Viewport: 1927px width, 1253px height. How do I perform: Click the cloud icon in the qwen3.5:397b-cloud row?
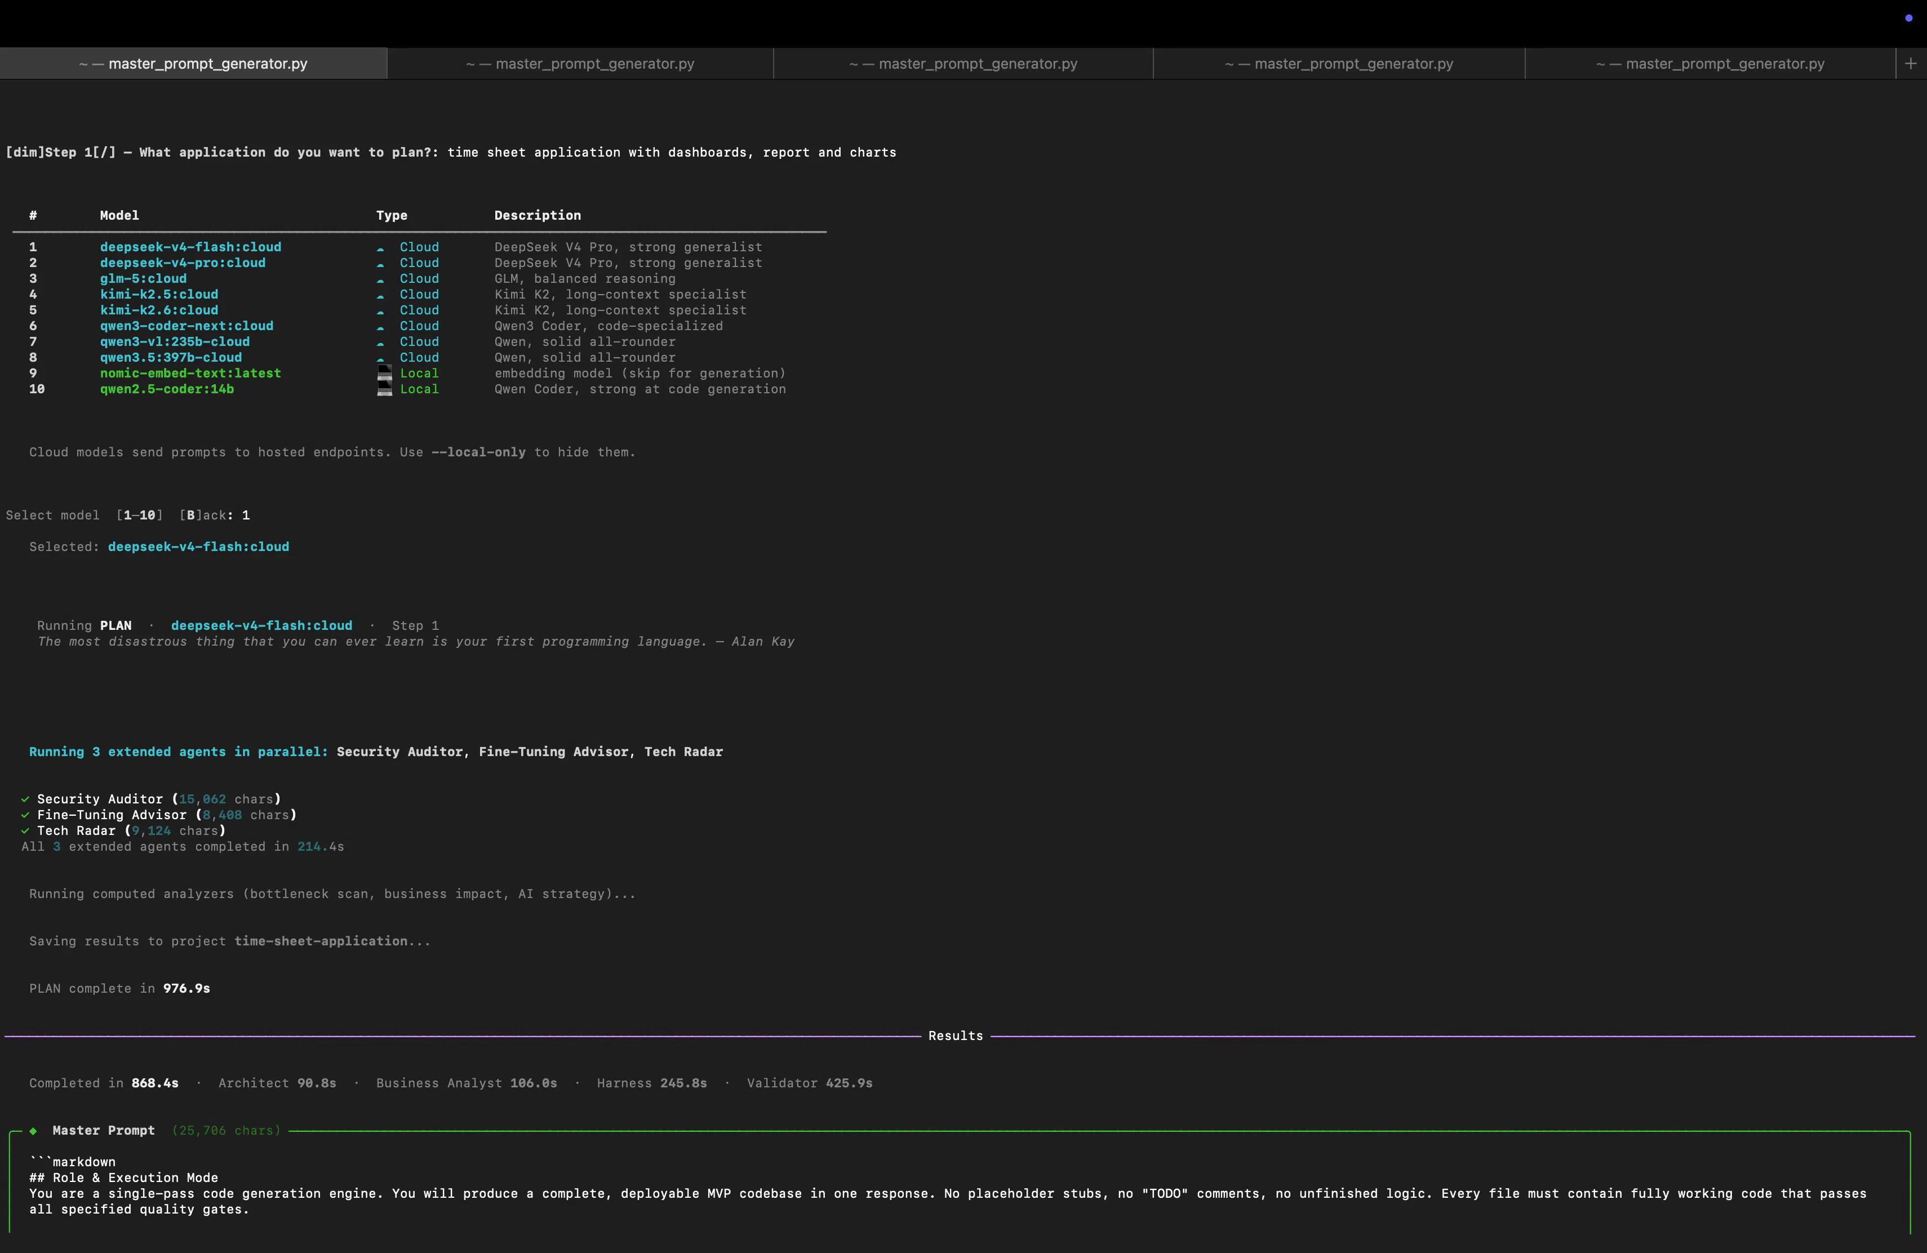coord(380,358)
